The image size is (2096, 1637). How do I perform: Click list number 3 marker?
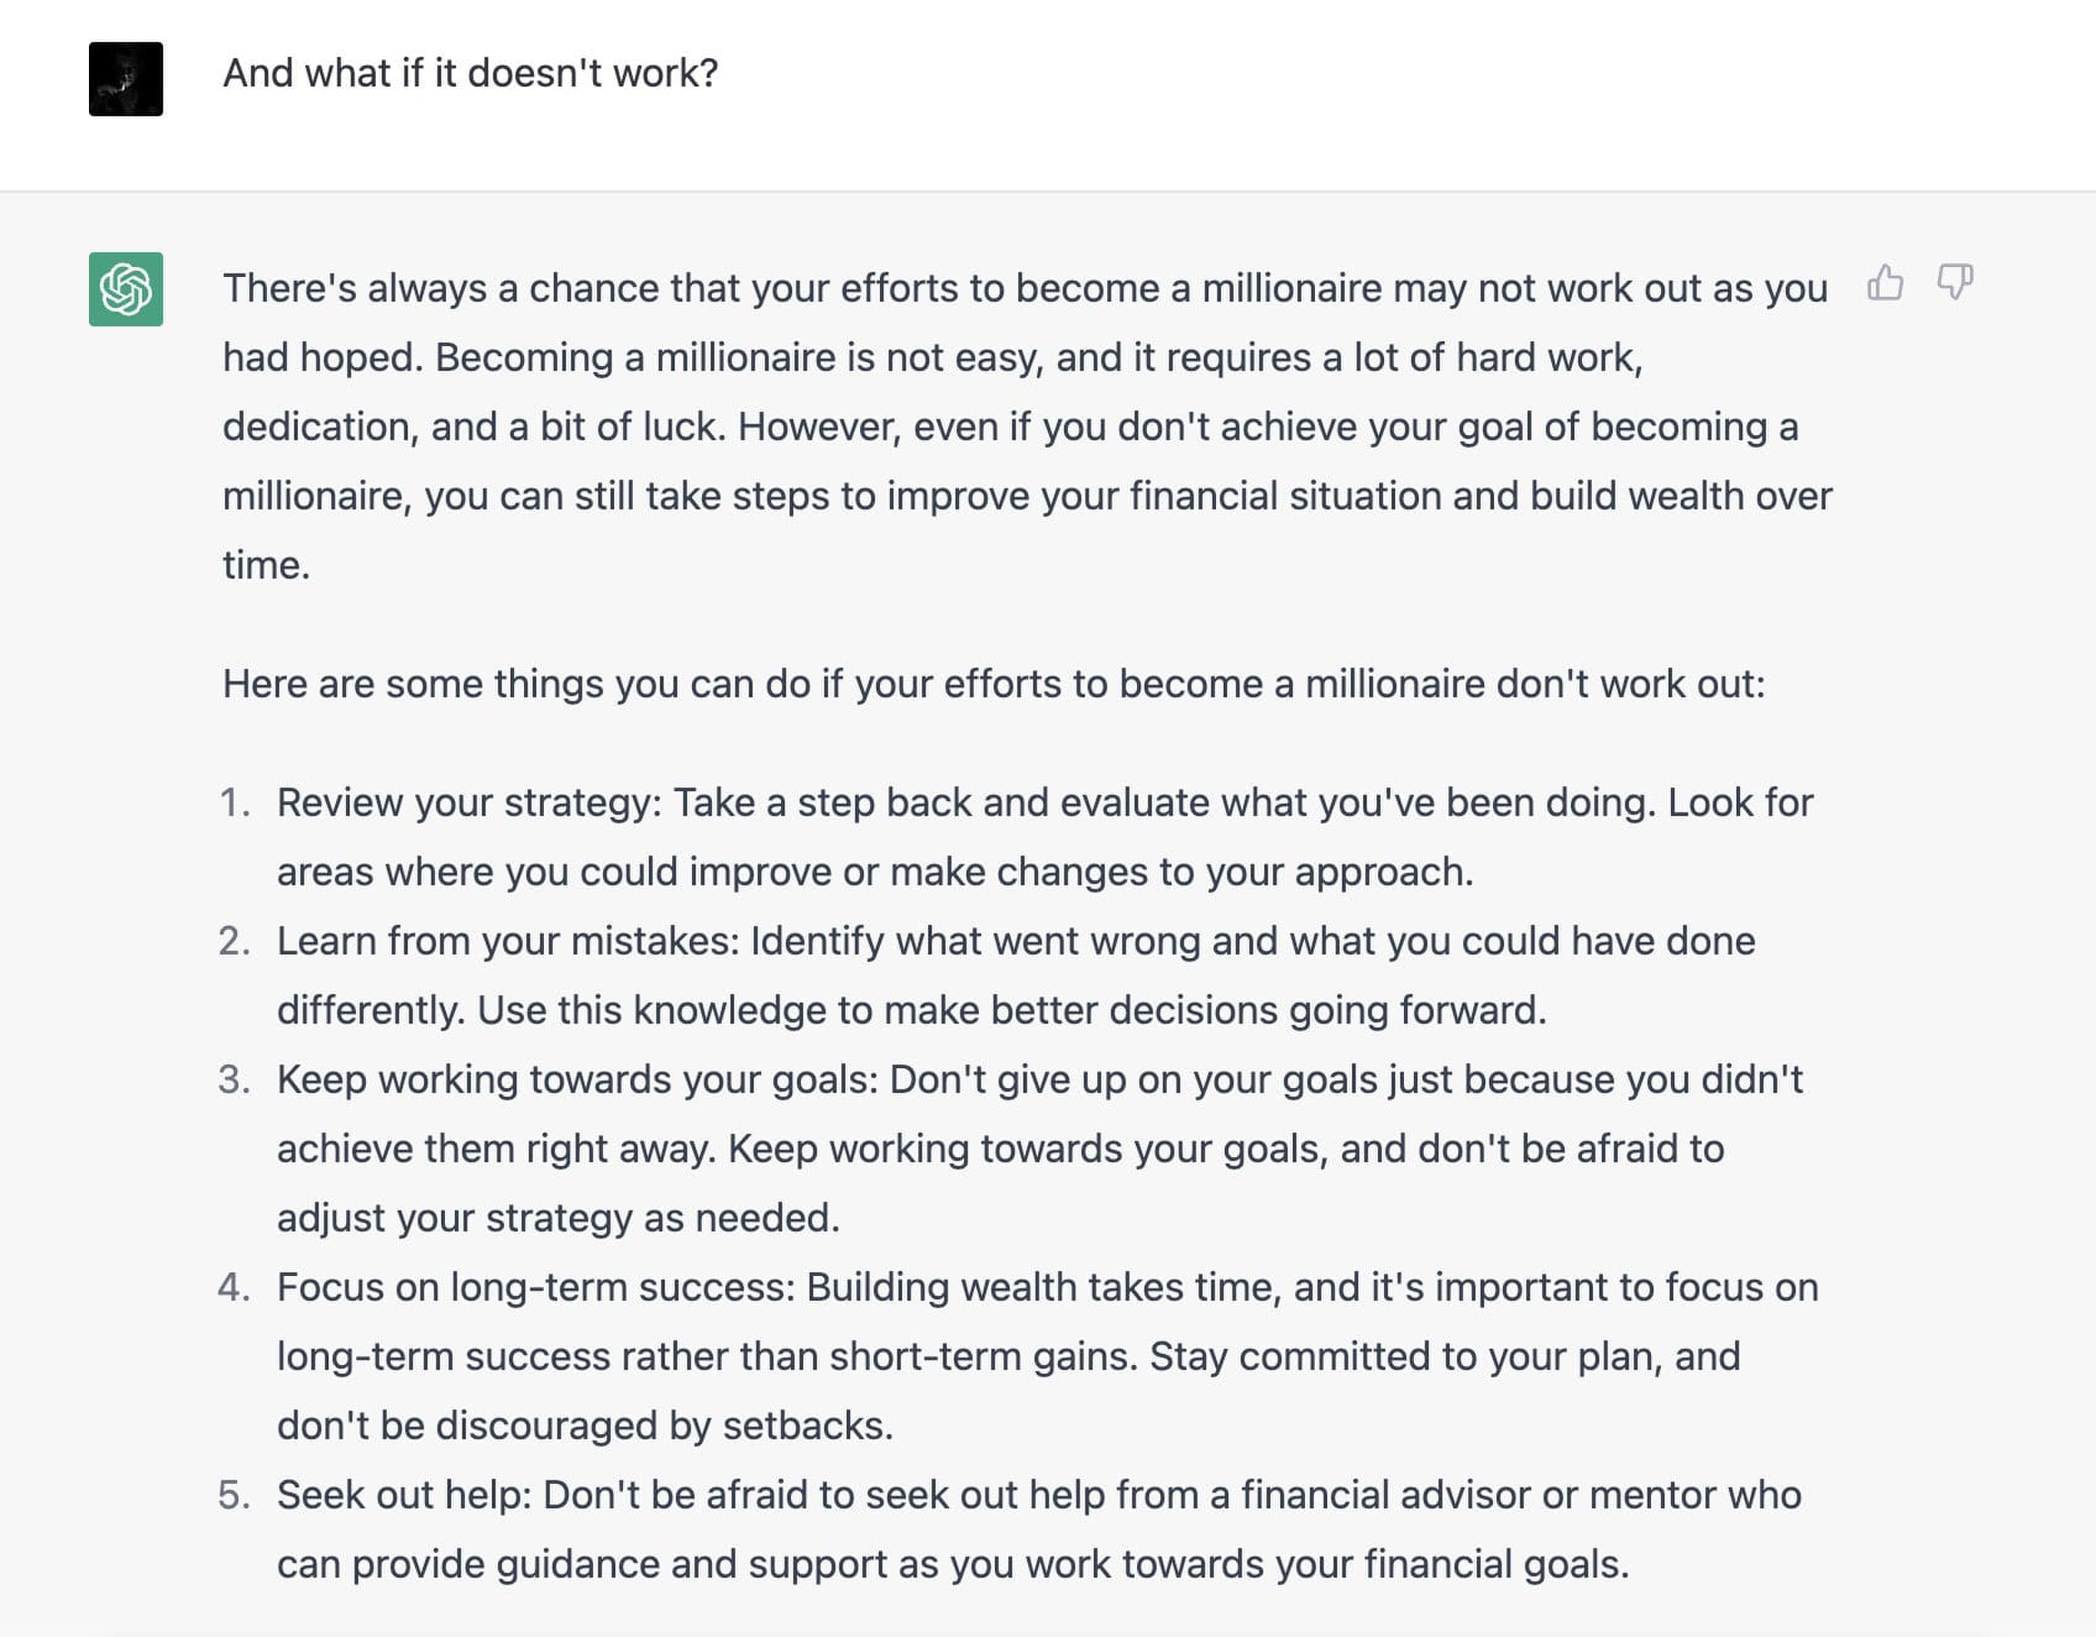[x=235, y=1079]
